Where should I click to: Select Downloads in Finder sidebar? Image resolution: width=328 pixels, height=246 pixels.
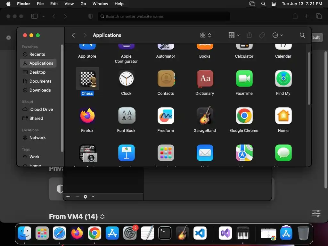[x=38, y=90]
